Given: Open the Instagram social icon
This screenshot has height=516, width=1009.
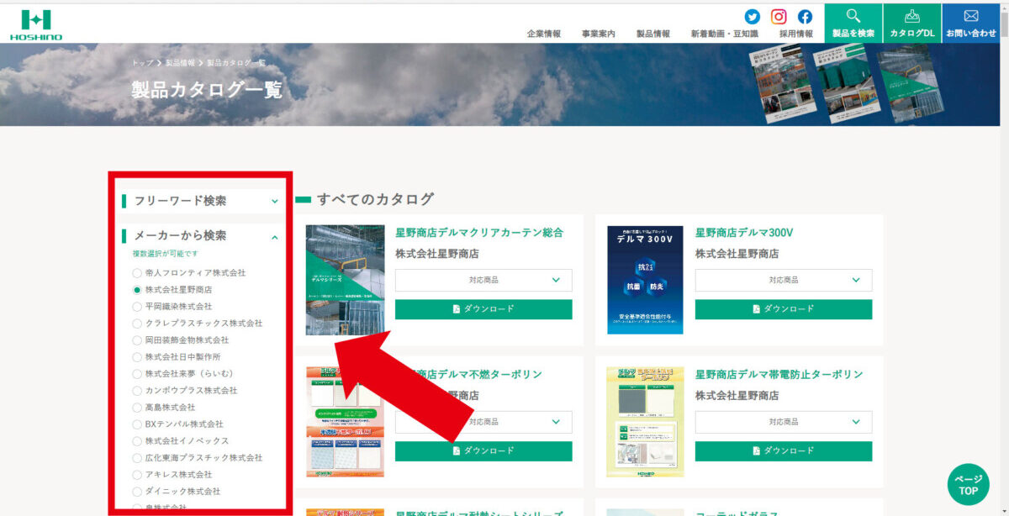Looking at the screenshot, I should 779,17.
